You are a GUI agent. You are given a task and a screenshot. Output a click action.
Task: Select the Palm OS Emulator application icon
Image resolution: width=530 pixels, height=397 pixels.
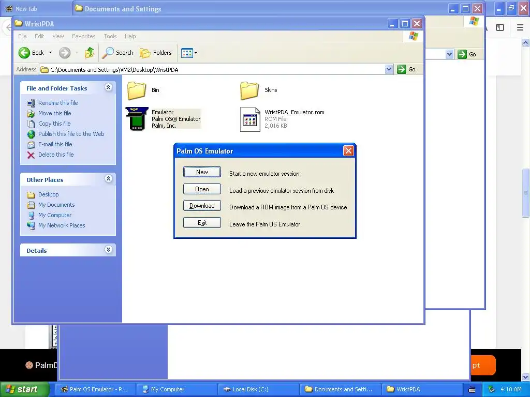click(137, 119)
